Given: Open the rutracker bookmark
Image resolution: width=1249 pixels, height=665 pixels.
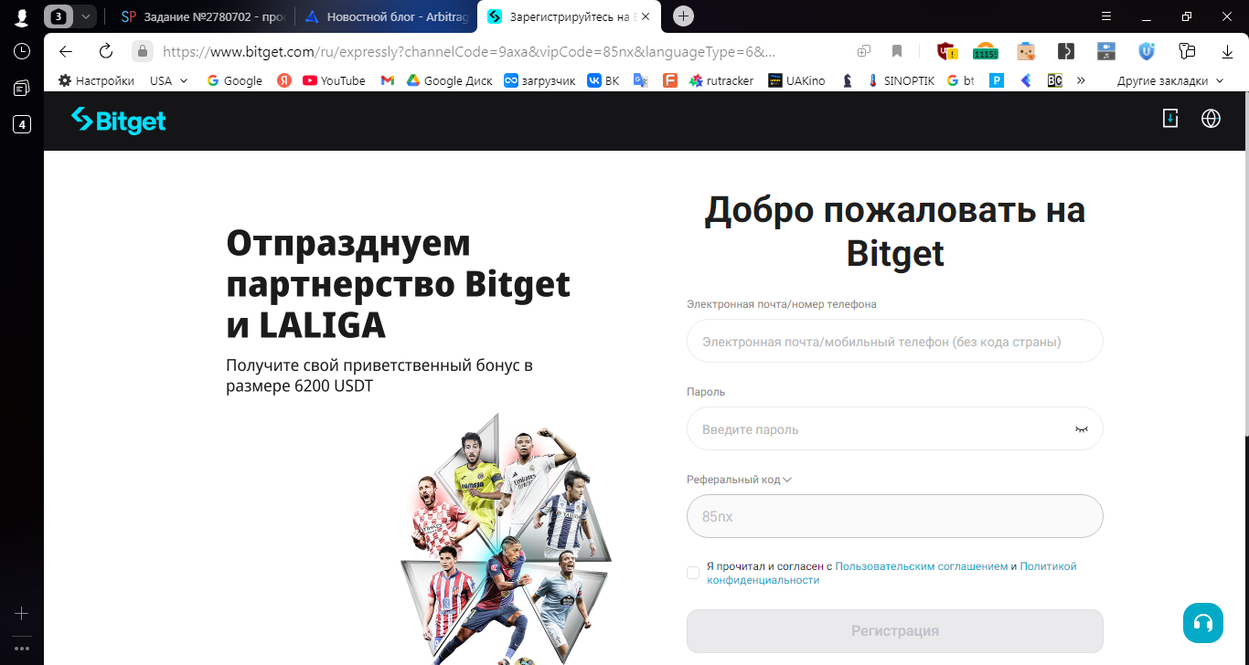Looking at the screenshot, I should pyautogui.click(x=721, y=80).
